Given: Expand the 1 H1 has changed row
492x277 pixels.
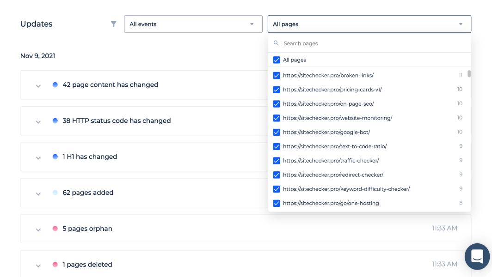Looking at the screenshot, I should [x=38, y=158].
